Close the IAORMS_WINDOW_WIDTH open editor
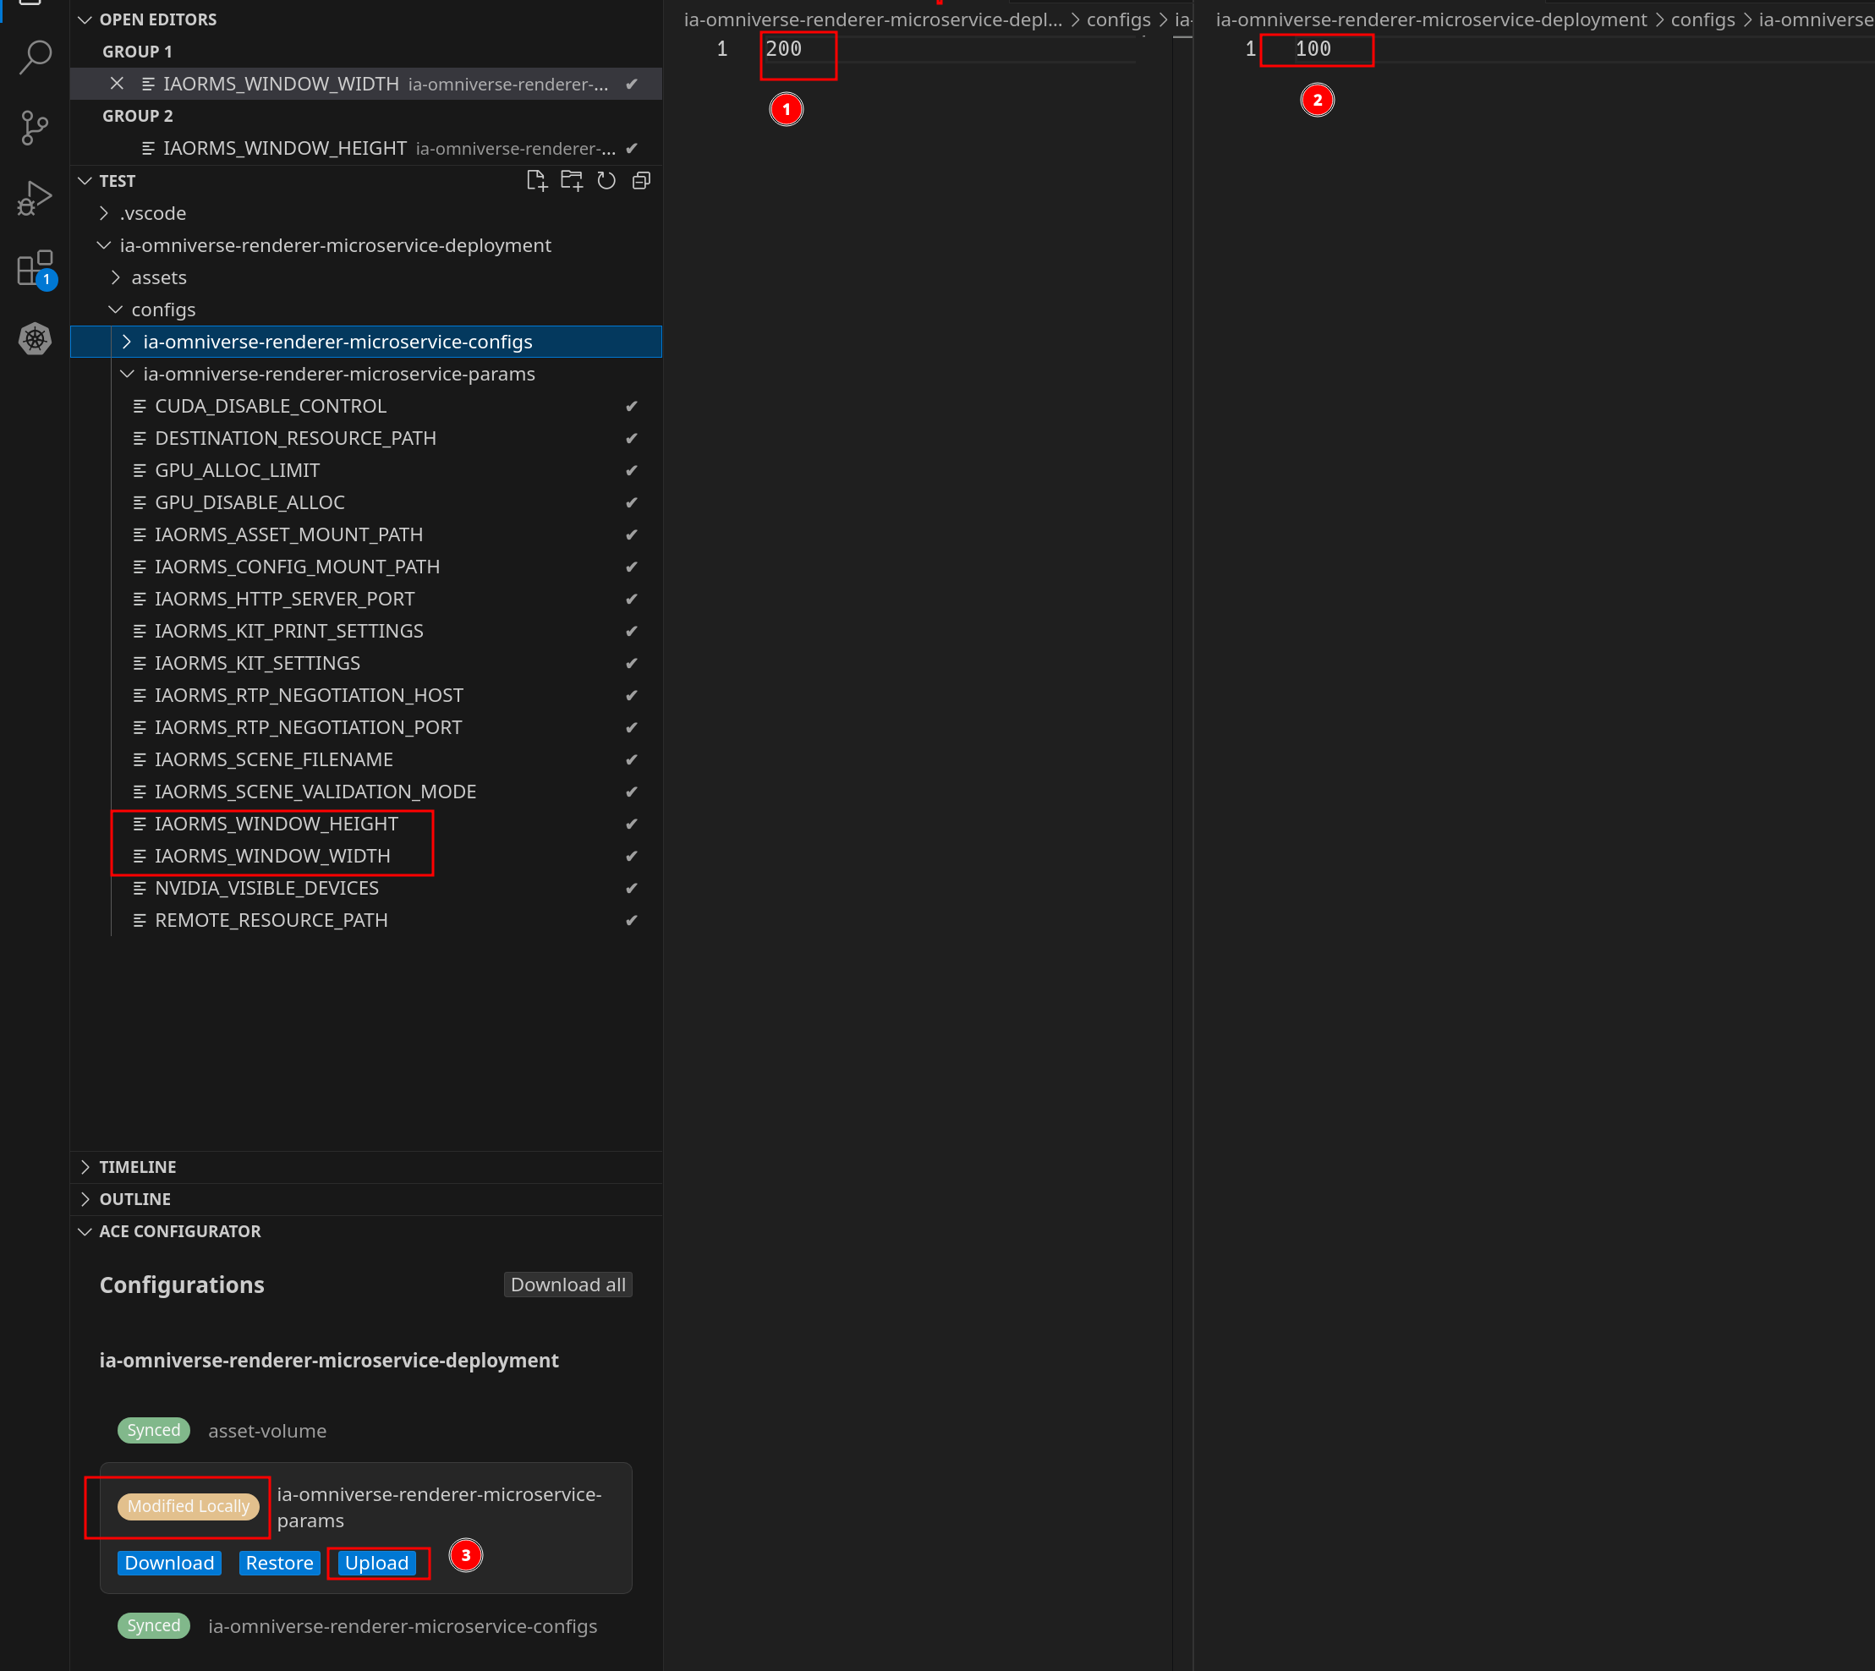Viewport: 1875px width, 1671px height. click(117, 84)
